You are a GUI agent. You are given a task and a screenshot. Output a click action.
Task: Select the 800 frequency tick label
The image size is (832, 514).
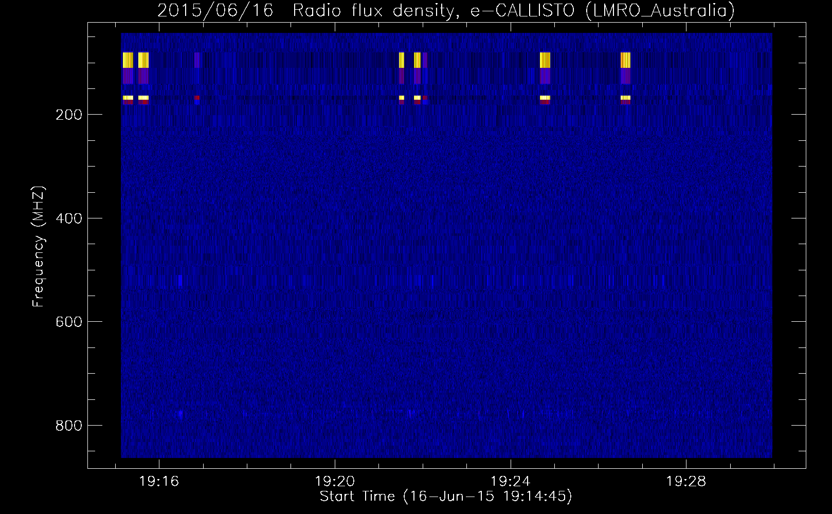[68, 426]
